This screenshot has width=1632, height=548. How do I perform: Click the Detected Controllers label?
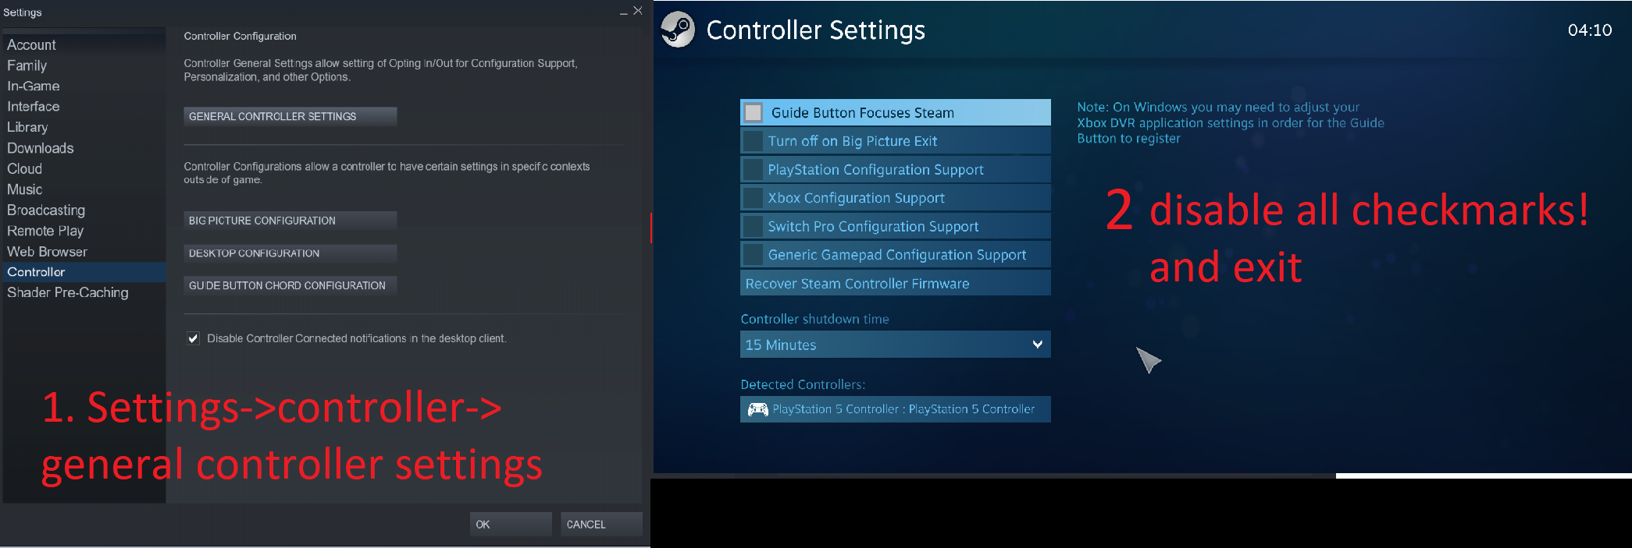coord(803,384)
